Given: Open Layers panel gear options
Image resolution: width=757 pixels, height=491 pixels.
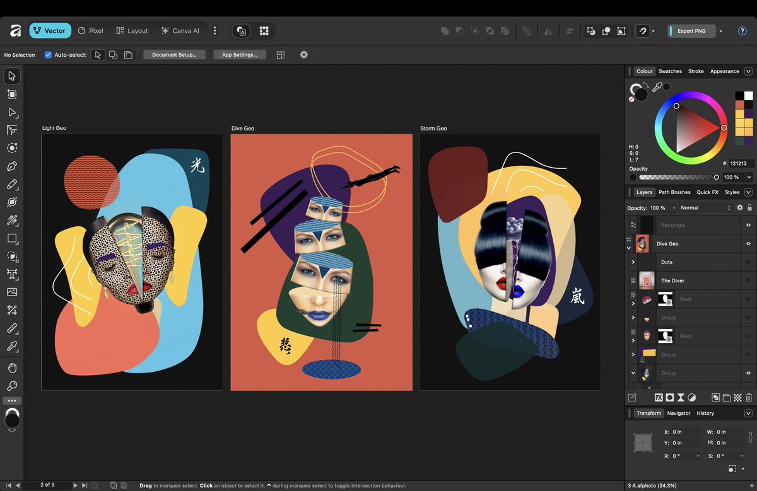Looking at the screenshot, I should click(740, 207).
